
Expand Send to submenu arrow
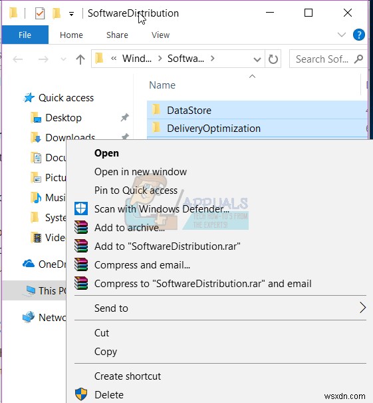tap(362, 308)
